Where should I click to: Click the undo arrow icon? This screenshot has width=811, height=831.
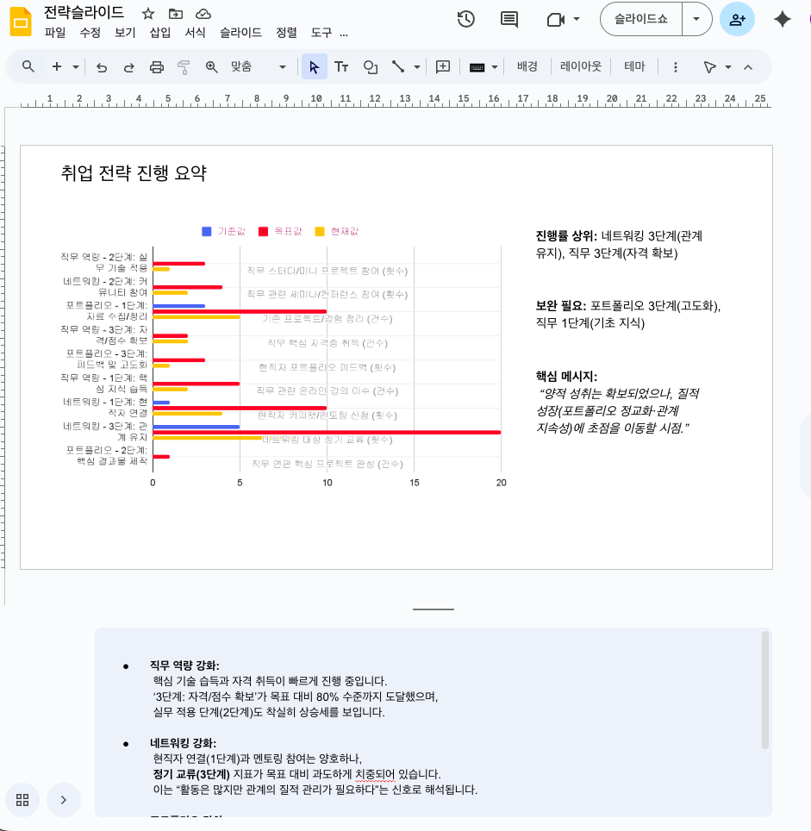[x=102, y=67]
